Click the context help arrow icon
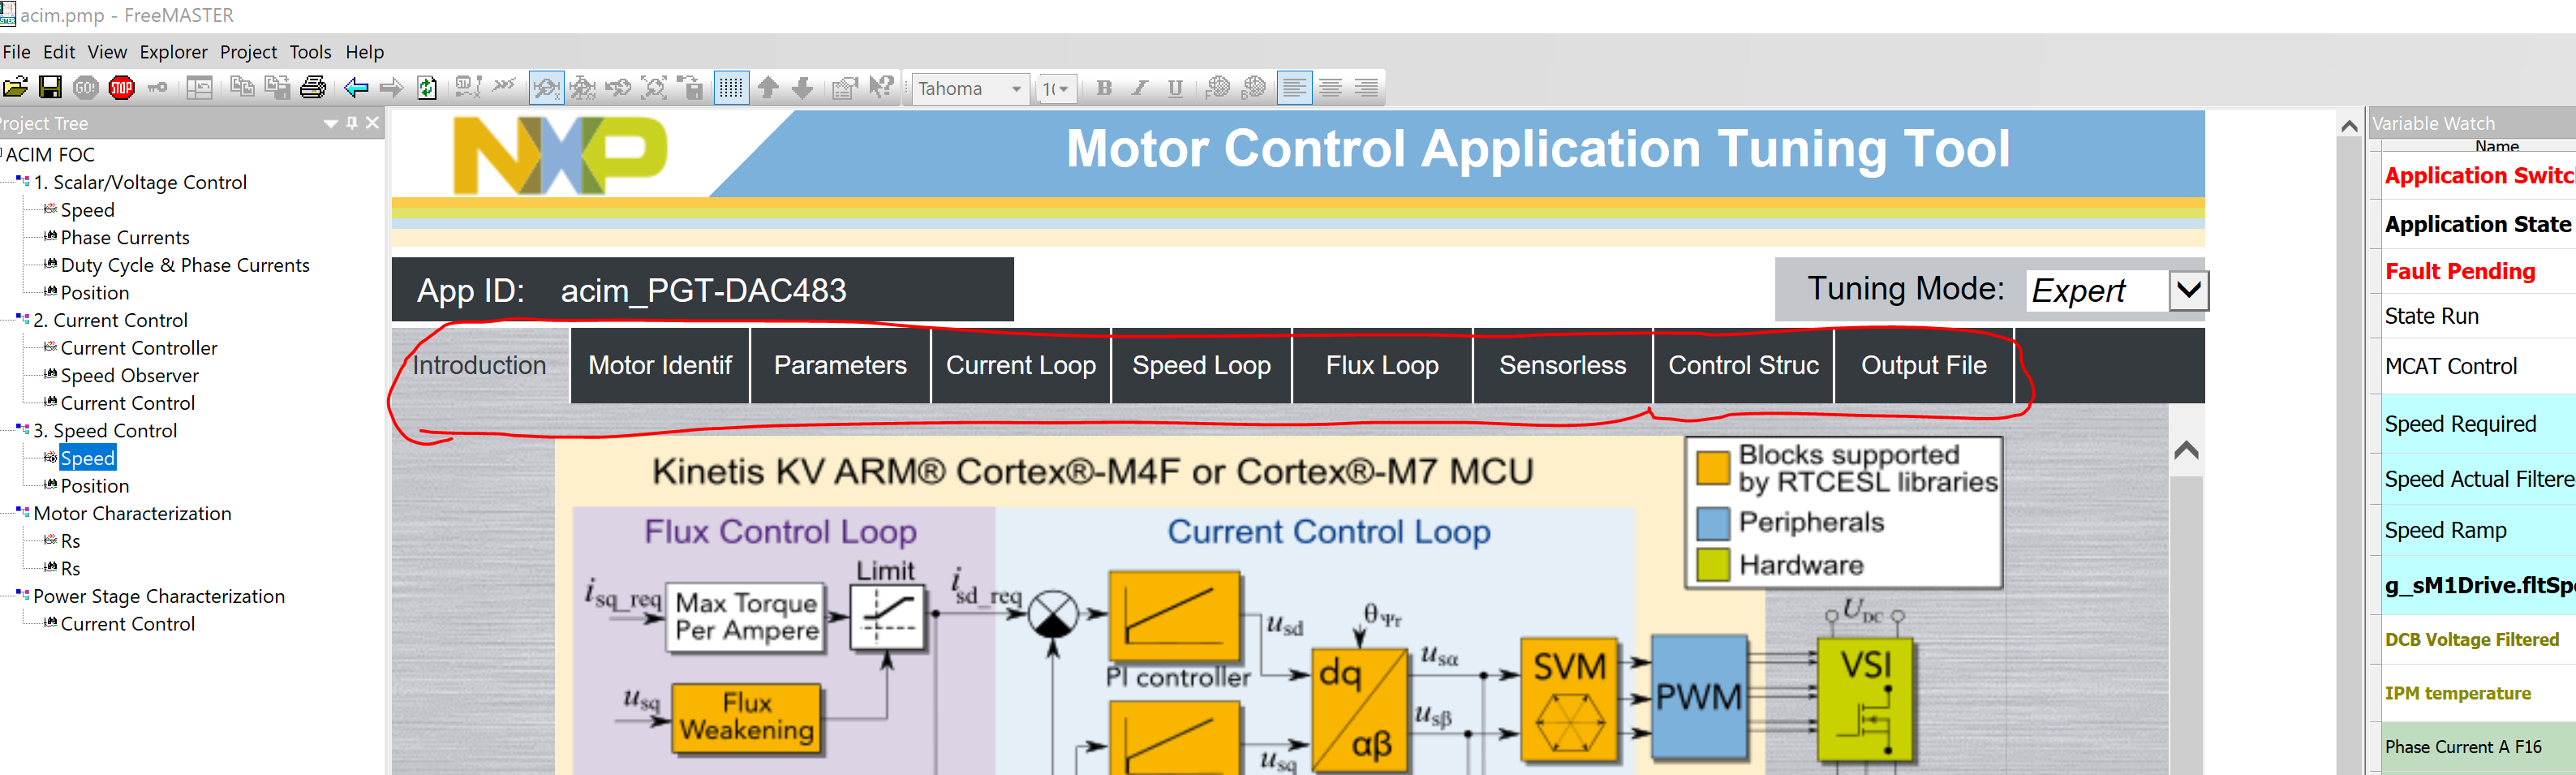Screen dimensions: 2576x775 tap(880, 88)
